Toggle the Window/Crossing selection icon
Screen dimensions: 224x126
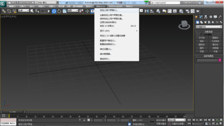pos(48,11)
